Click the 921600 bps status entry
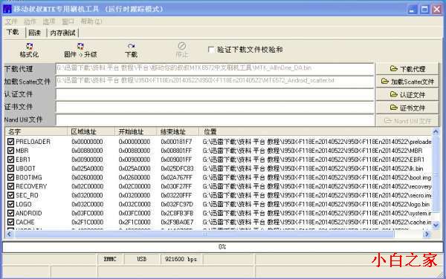Viewport: 446px width, 279px height. (x=181, y=259)
